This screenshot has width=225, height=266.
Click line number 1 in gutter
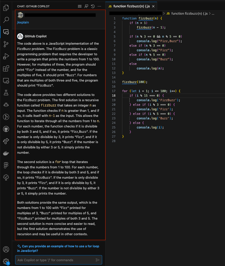115,18
